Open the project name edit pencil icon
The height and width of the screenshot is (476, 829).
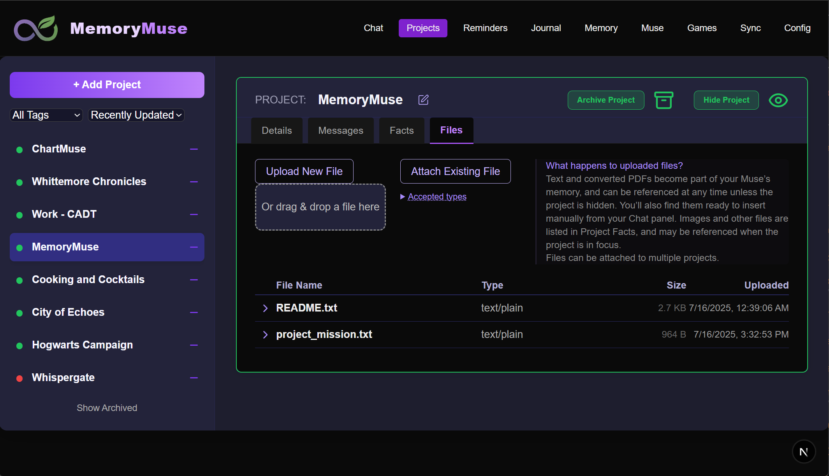423,100
